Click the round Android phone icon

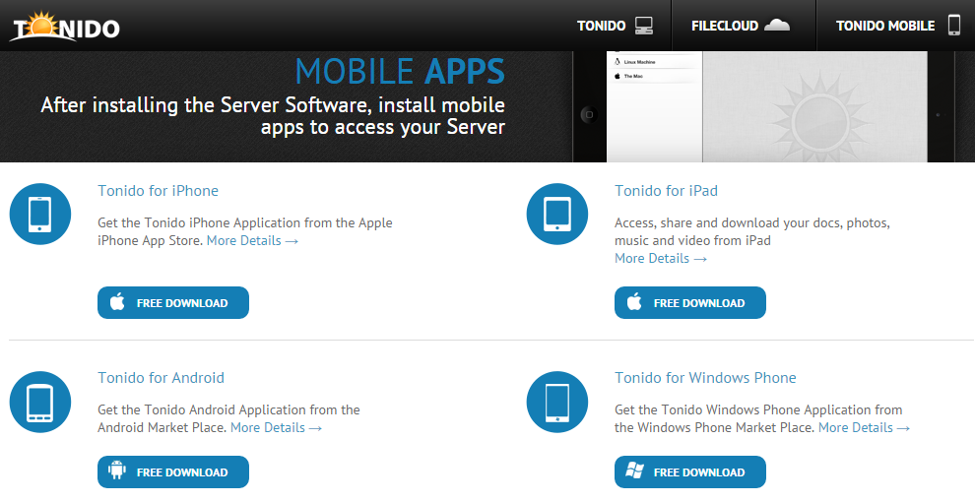point(39,402)
